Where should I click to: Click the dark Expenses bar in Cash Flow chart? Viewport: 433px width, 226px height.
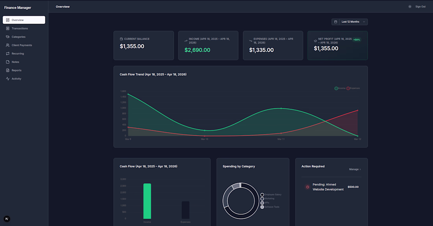(x=185, y=210)
